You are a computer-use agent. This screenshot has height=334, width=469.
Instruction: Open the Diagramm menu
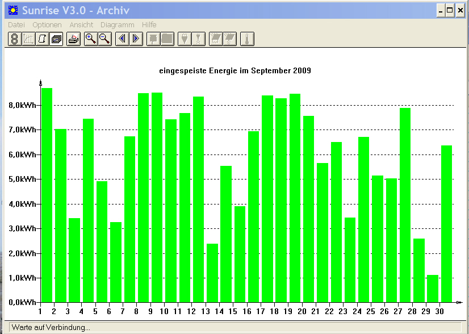pyautogui.click(x=117, y=25)
